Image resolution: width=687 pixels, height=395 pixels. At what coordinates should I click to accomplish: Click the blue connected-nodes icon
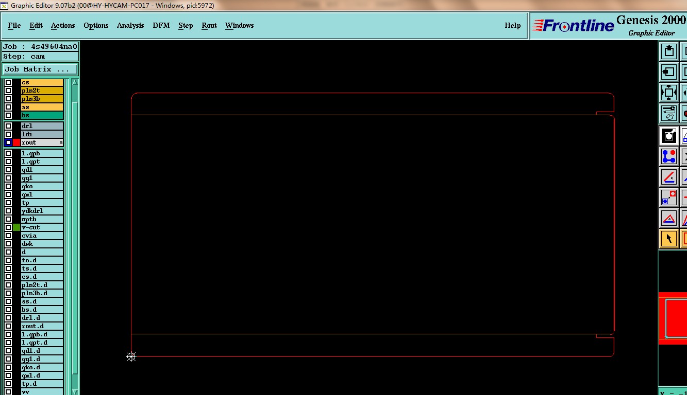(x=669, y=156)
